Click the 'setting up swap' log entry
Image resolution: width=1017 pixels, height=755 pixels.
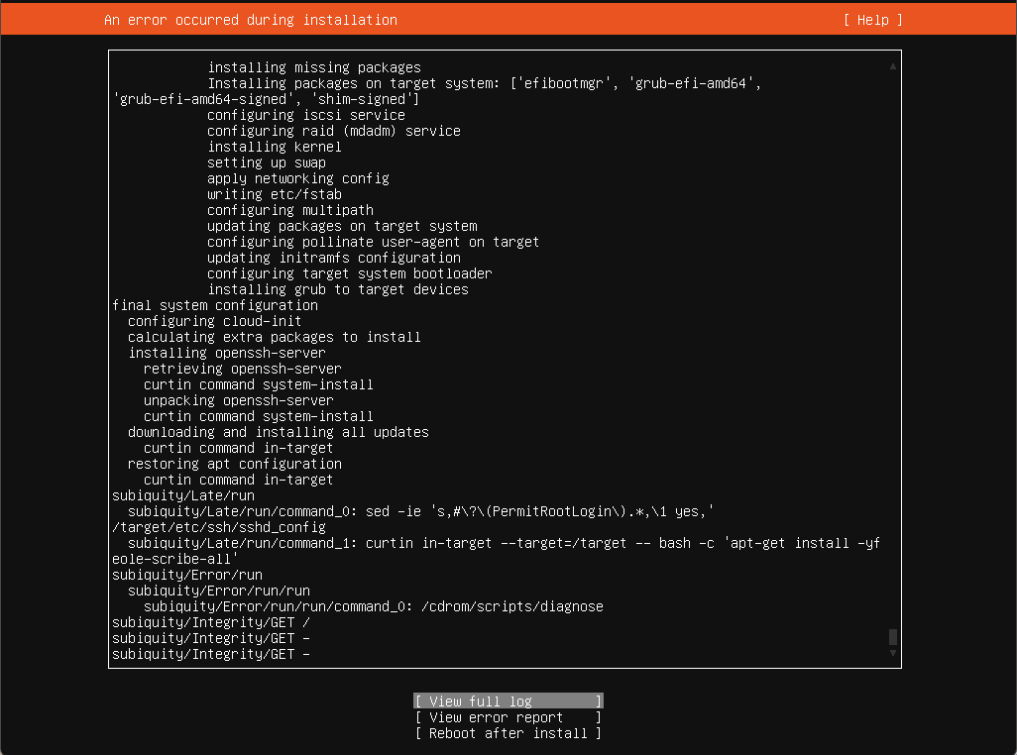click(x=267, y=162)
